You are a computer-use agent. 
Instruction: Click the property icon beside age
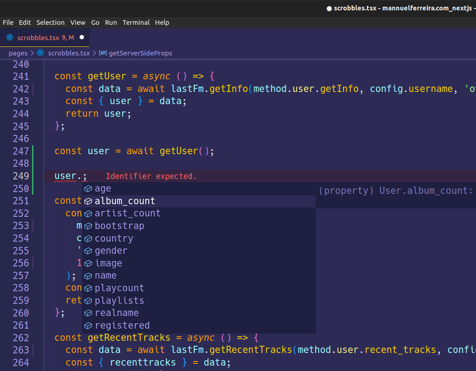tap(88, 189)
